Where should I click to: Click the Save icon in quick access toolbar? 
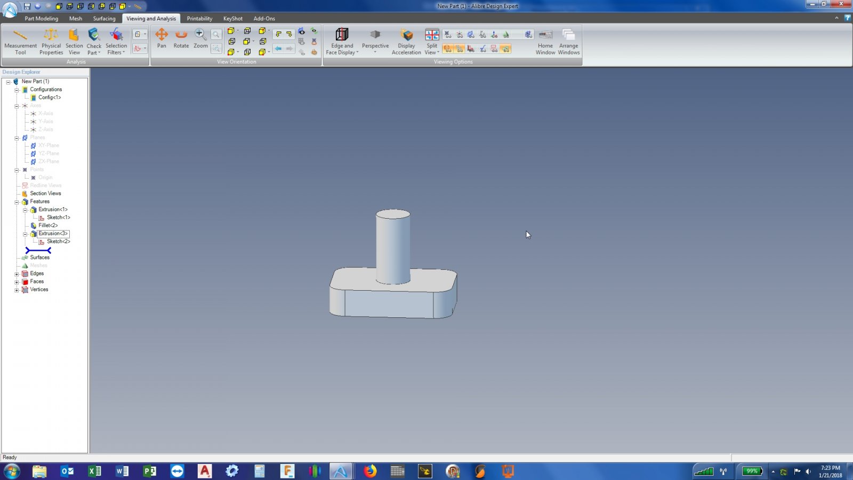27,6
